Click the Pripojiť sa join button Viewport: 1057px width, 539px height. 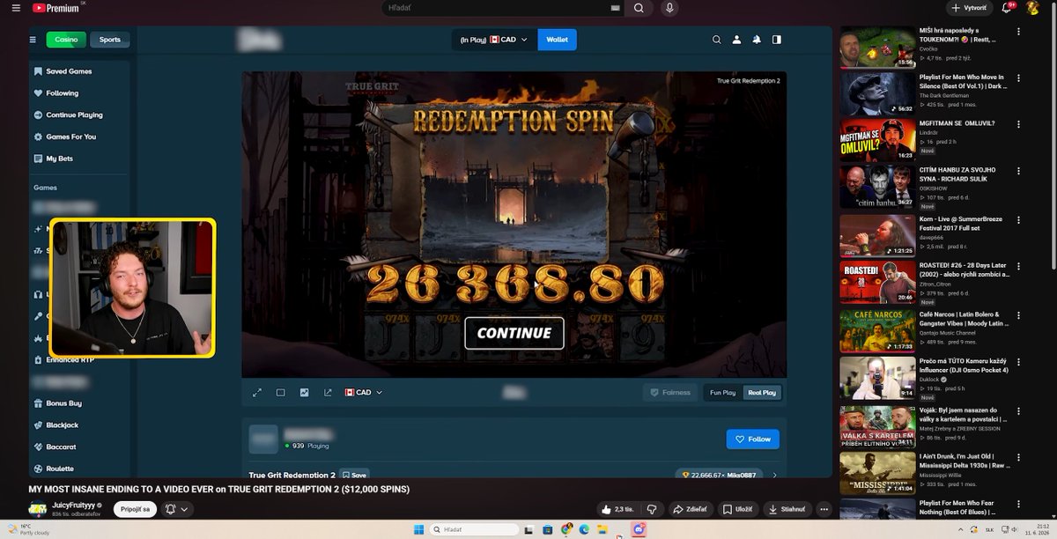click(133, 509)
